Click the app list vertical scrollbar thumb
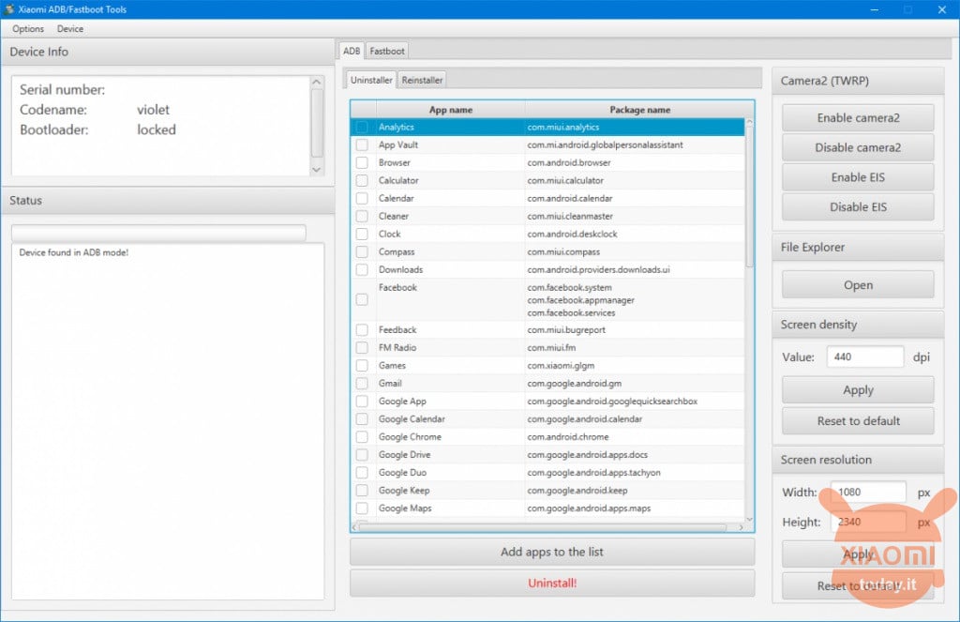 (749, 196)
